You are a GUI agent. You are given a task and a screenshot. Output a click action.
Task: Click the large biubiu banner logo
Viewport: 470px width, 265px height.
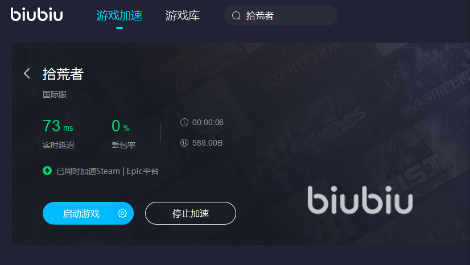coord(360,200)
